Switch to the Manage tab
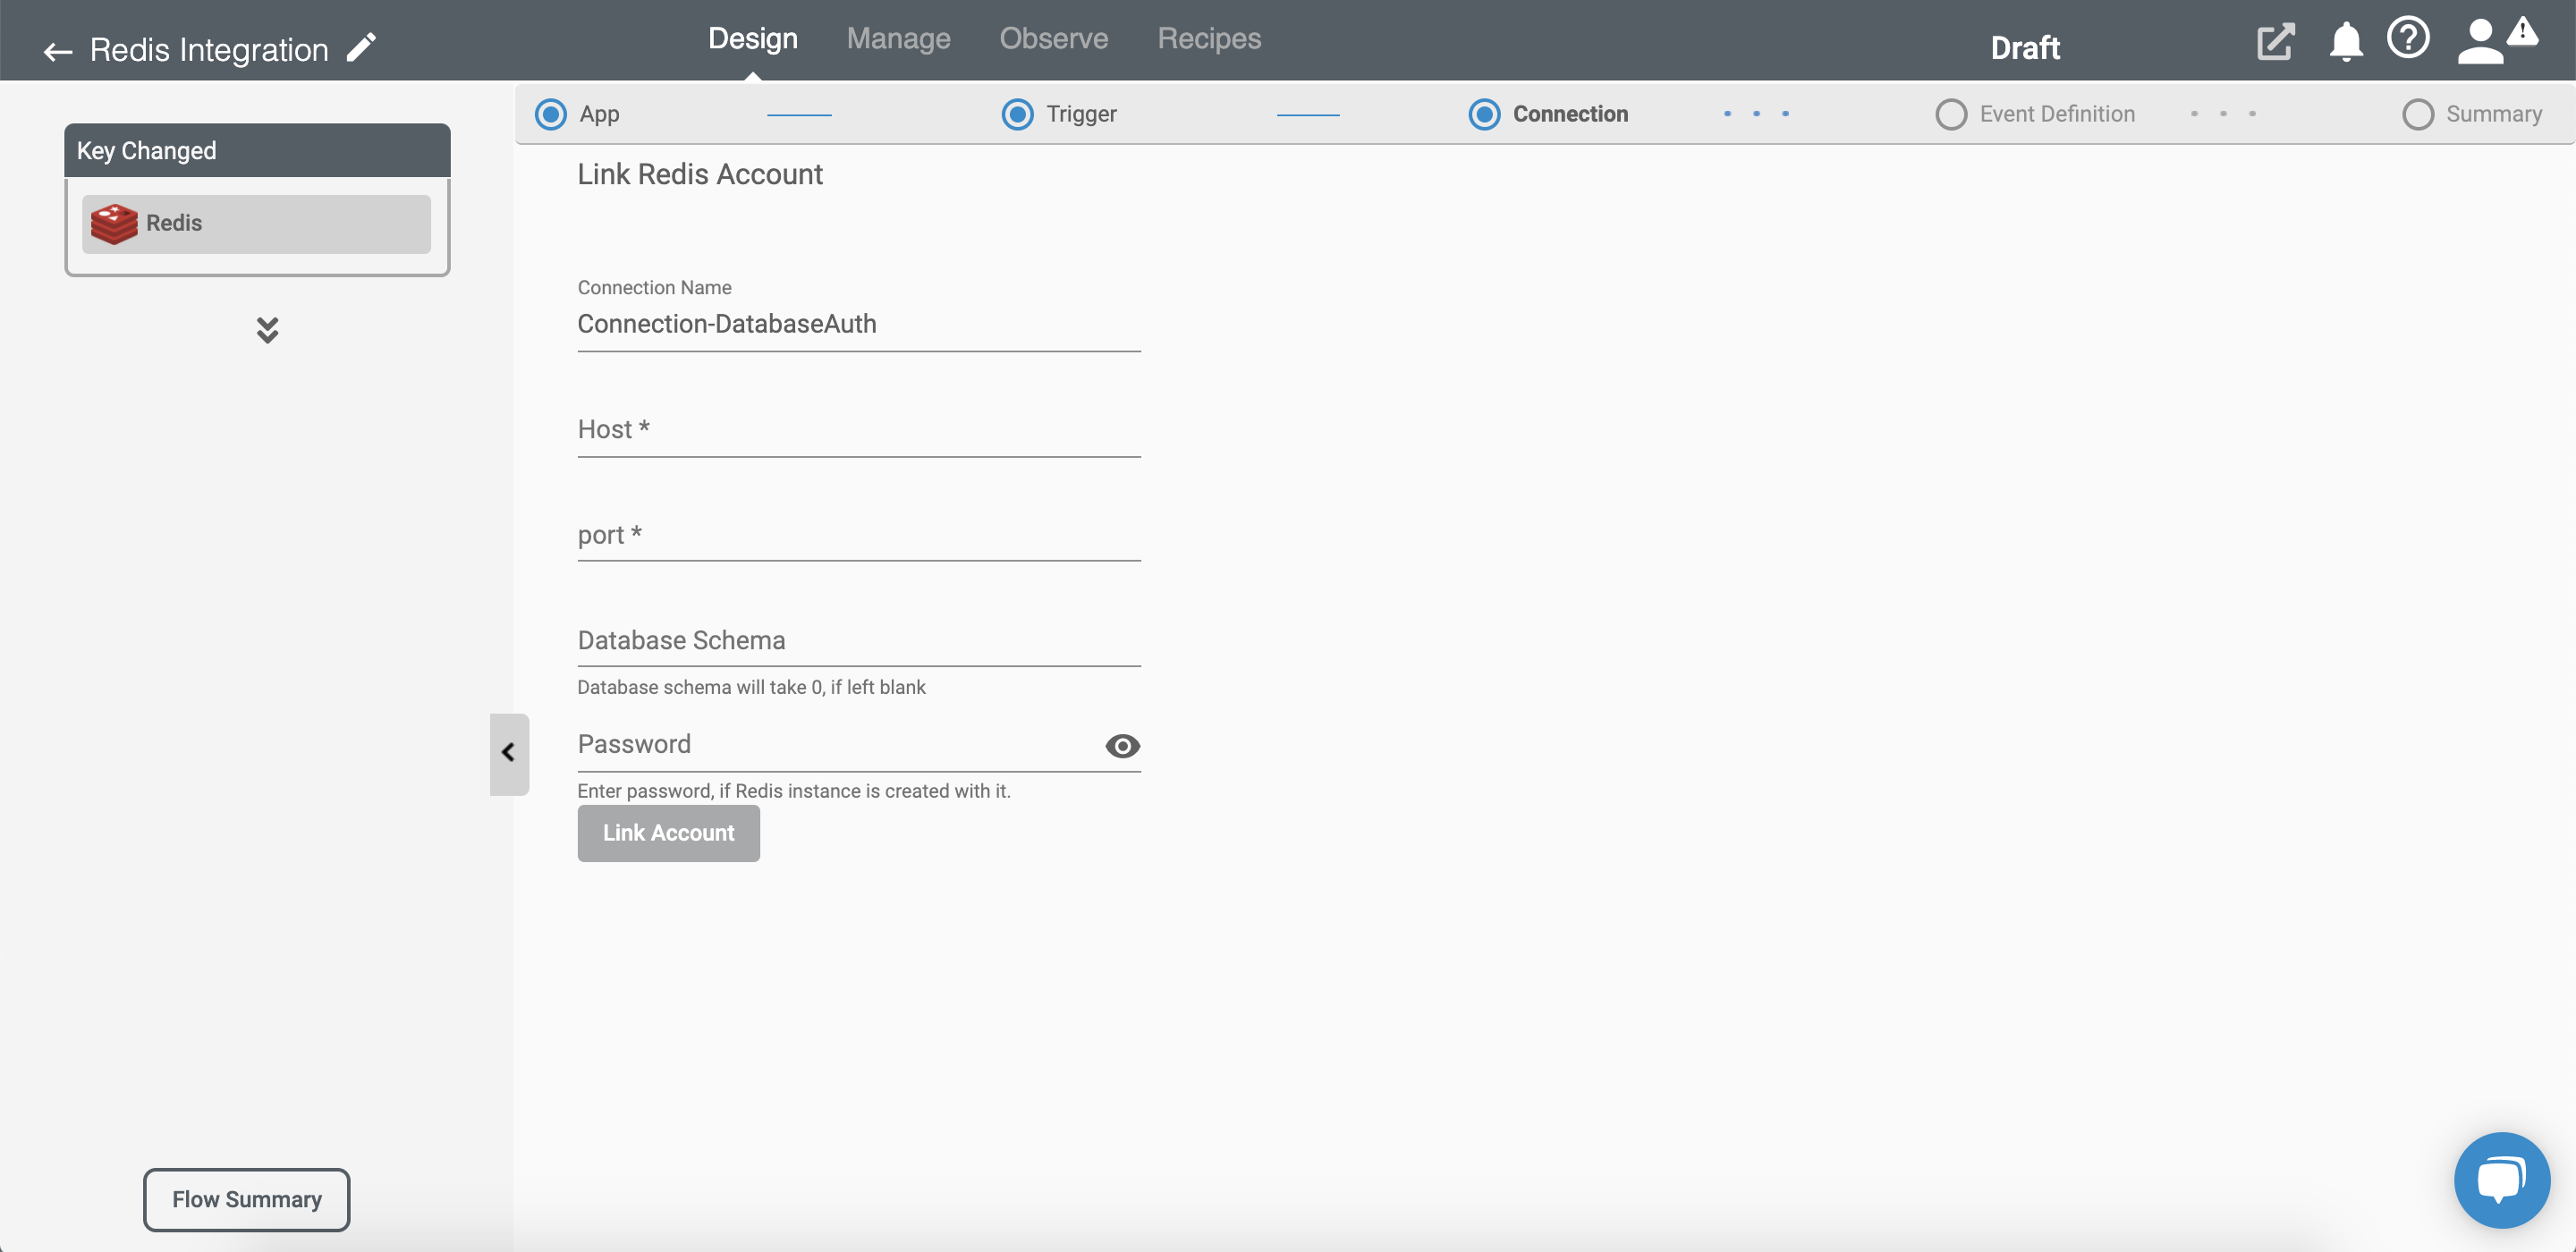This screenshot has width=2576, height=1252. (899, 38)
